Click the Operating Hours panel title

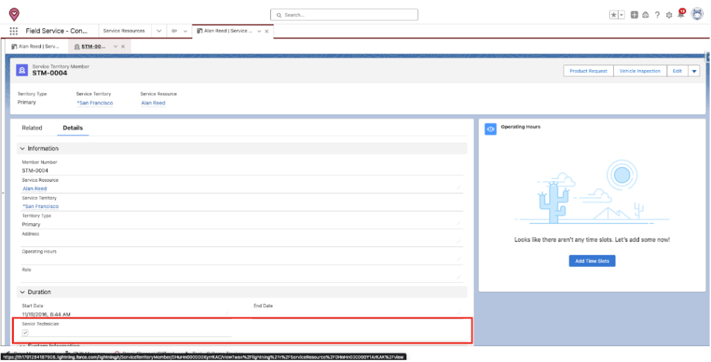pos(521,127)
